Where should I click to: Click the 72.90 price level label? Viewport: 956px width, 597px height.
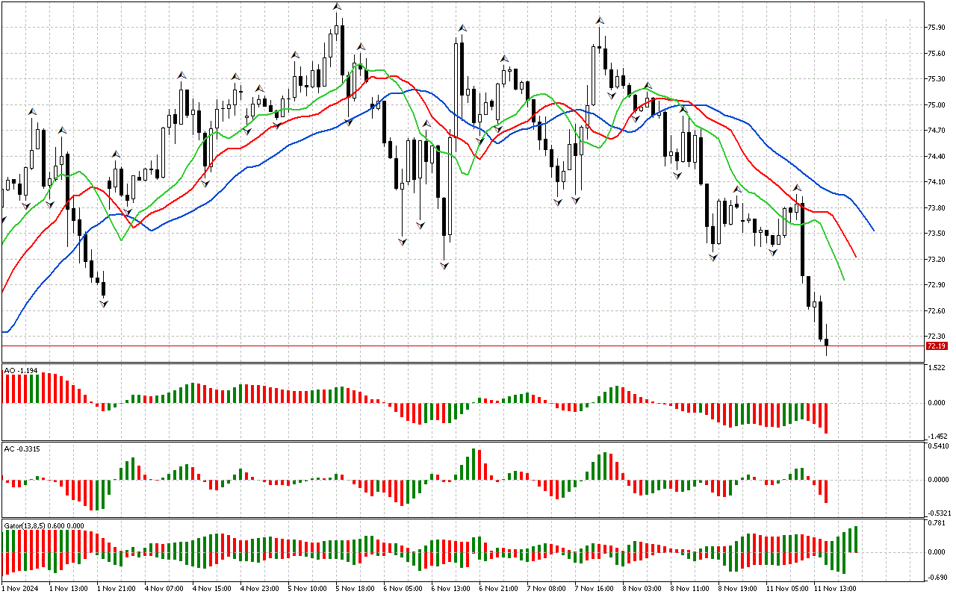[x=937, y=285]
